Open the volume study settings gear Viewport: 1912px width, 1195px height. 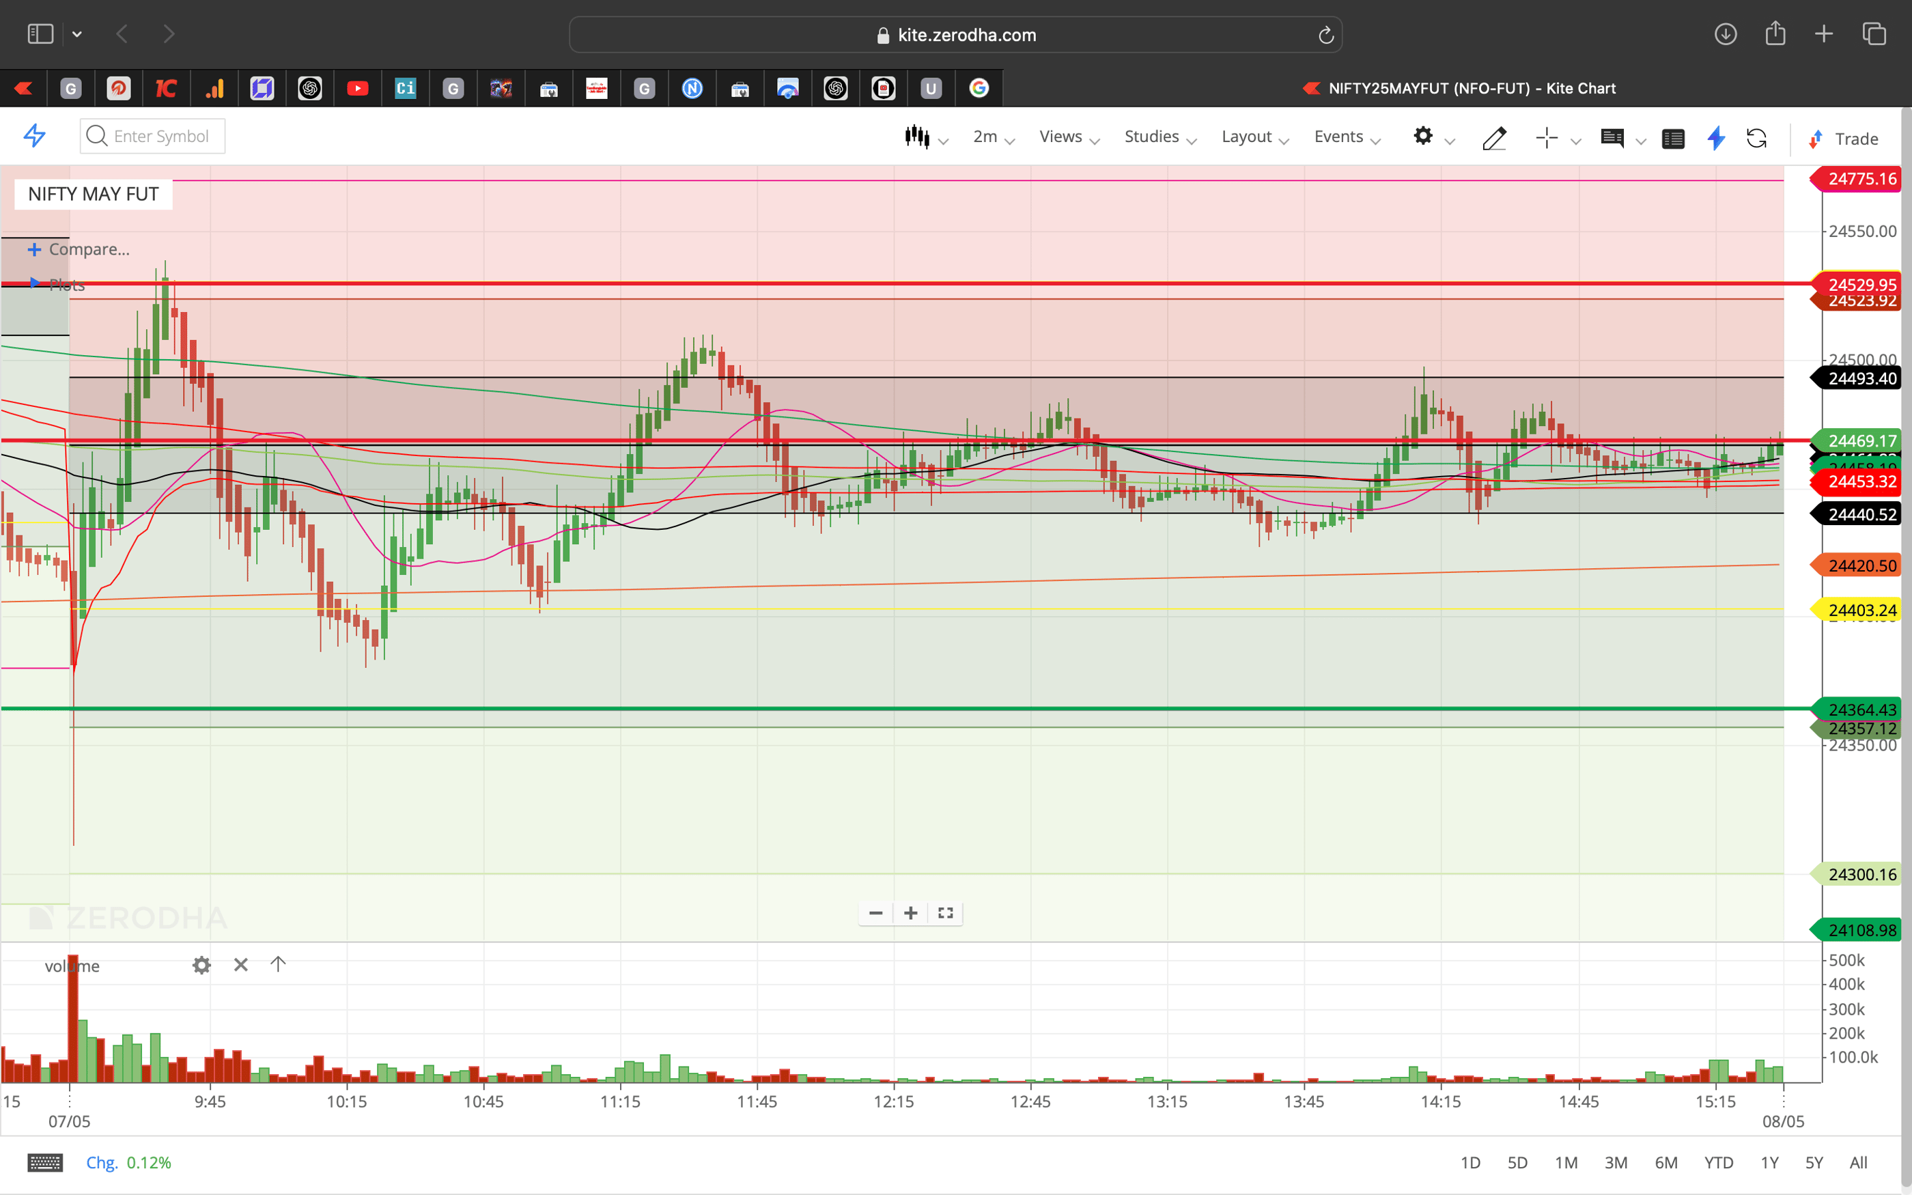pyautogui.click(x=201, y=965)
